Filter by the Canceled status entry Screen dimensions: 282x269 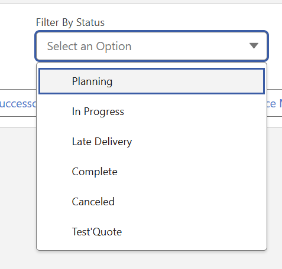point(151,202)
